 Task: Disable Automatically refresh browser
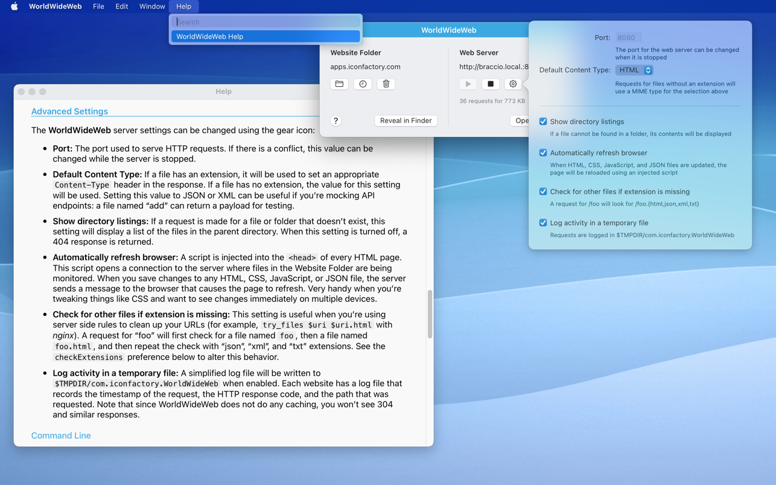tap(543, 153)
